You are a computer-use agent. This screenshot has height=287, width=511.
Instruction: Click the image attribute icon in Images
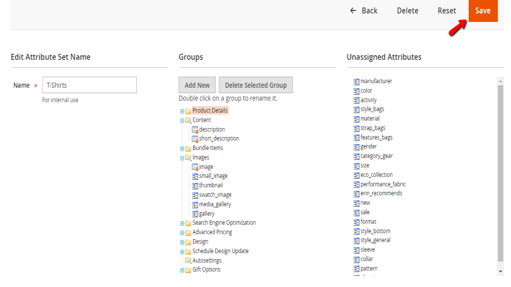tap(195, 167)
